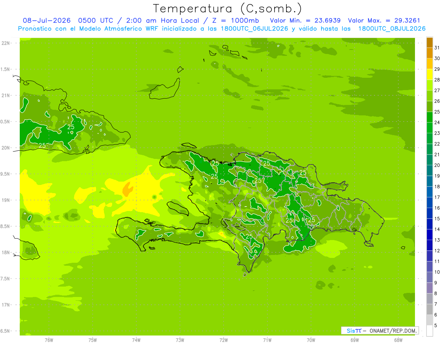The width and height of the screenshot is (447, 345).
Task: Select the purple 9 degree legend swatch
Action: tap(429, 278)
